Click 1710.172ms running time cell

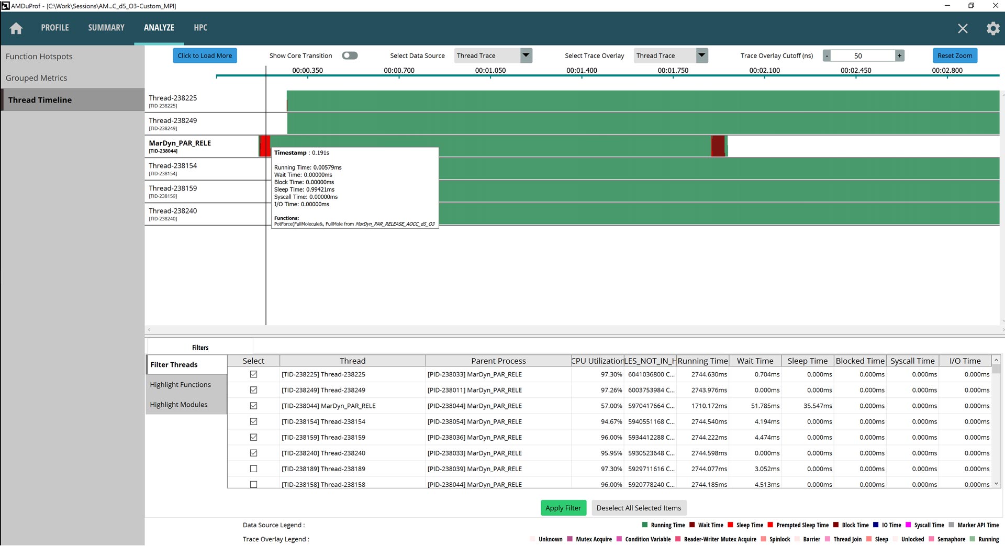coord(702,406)
